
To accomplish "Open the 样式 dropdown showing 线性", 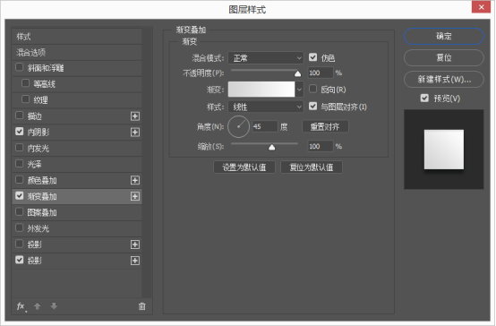I will point(266,107).
